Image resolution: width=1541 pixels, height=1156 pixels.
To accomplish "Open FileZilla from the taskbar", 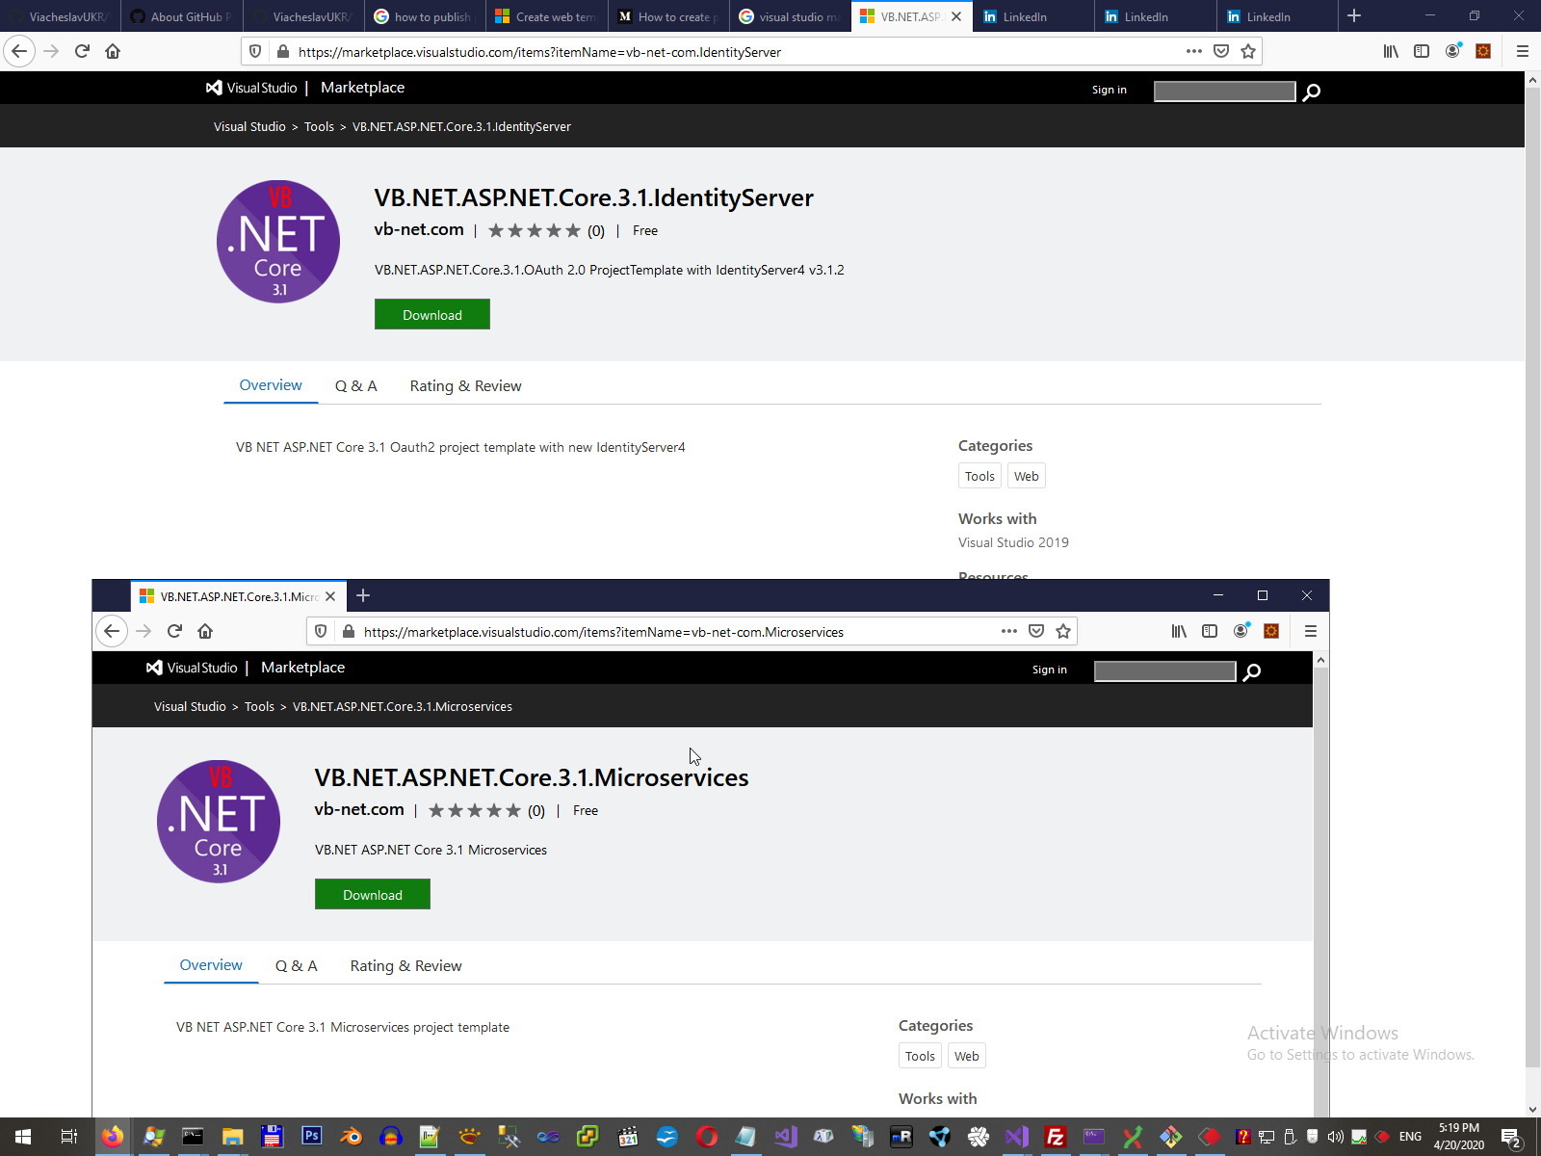I will coord(1055,1137).
